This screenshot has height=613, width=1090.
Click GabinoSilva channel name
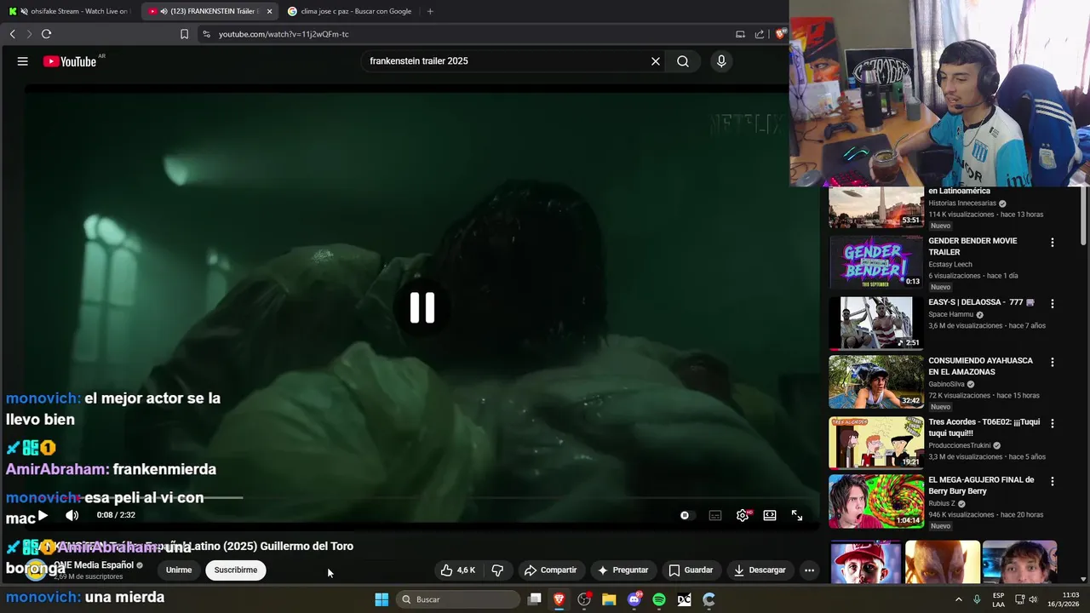[x=946, y=384]
